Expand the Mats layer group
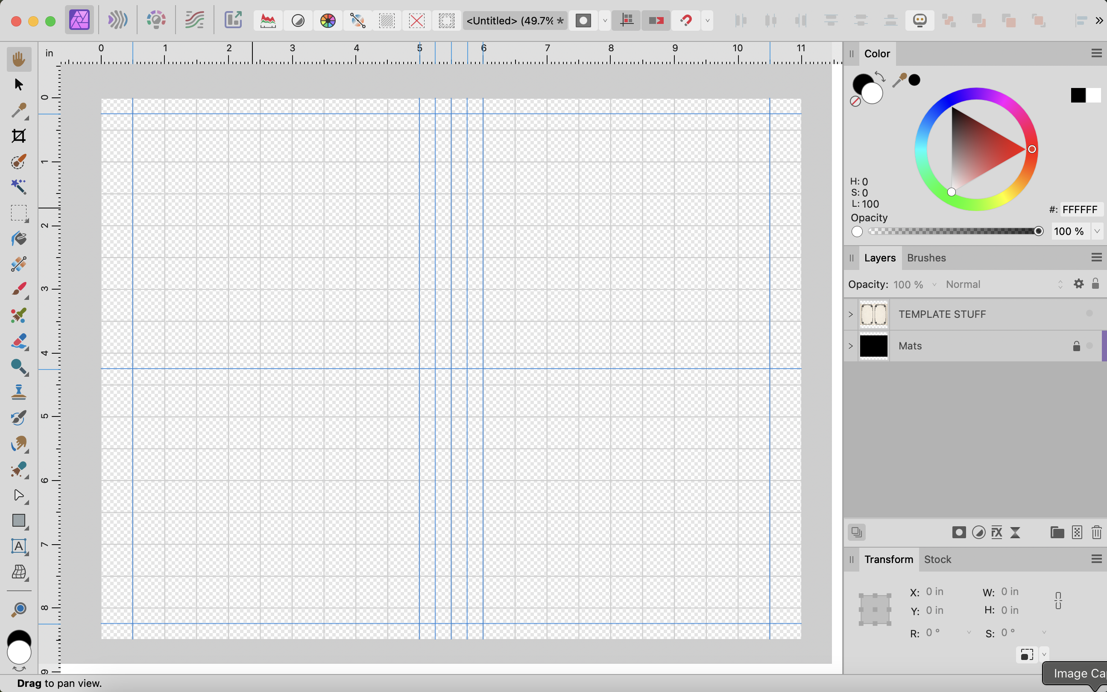 tap(850, 346)
